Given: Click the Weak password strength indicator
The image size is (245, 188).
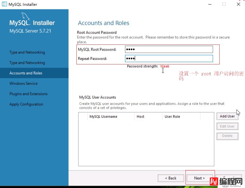Looking at the screenshot, I should pyautogui.click(x=165, y=66).
